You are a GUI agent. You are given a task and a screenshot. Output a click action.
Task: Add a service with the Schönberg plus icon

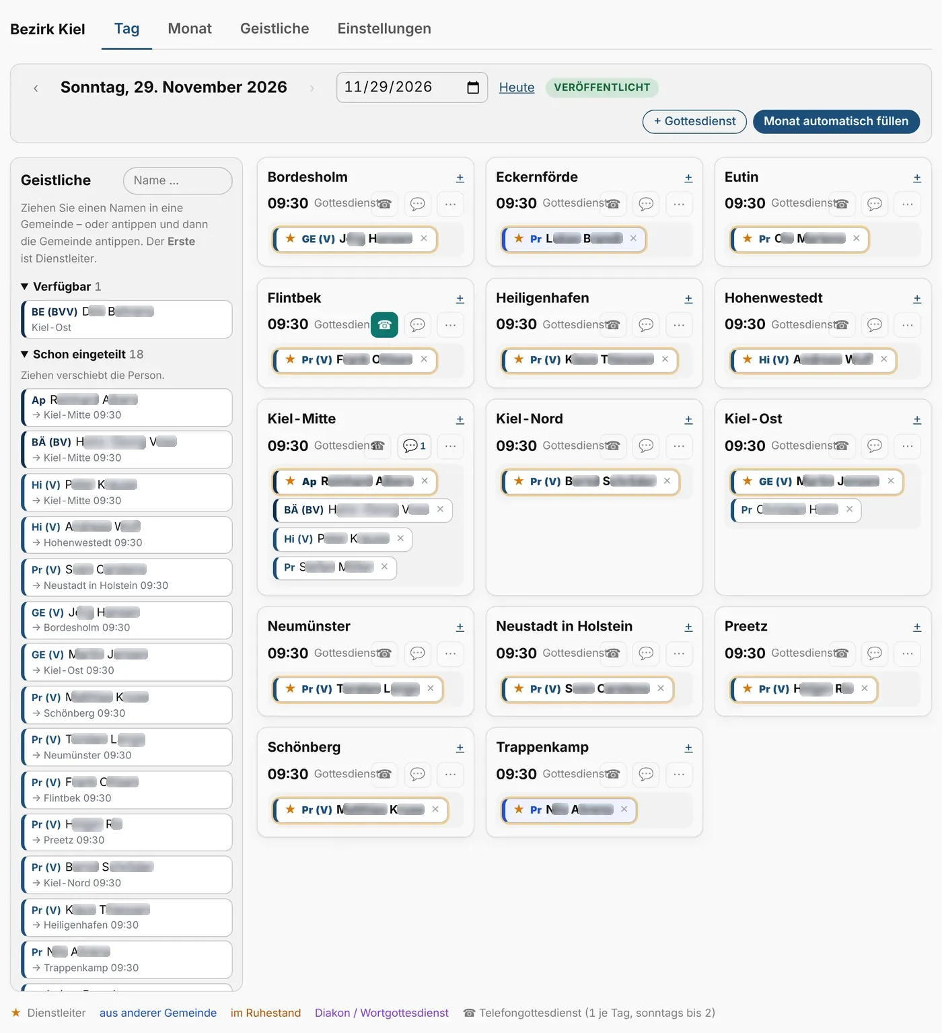click(x=460, y=748)
